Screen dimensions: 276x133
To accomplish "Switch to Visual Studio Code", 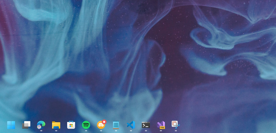I will pyautogui.click(x=131, y=125).
